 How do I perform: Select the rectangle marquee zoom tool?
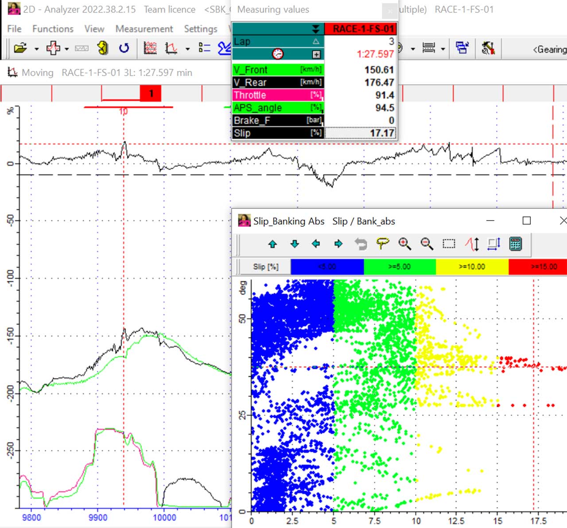tap(449, 244)
